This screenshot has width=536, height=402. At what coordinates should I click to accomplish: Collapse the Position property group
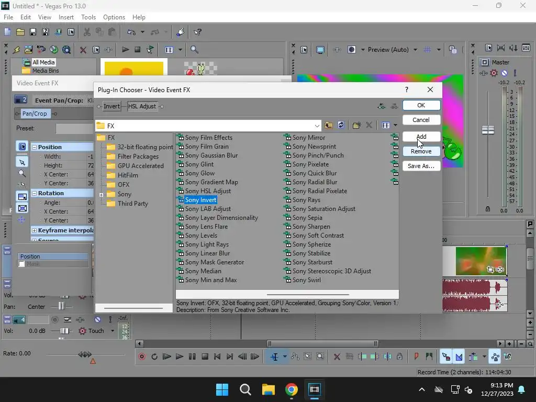point(34,147)
